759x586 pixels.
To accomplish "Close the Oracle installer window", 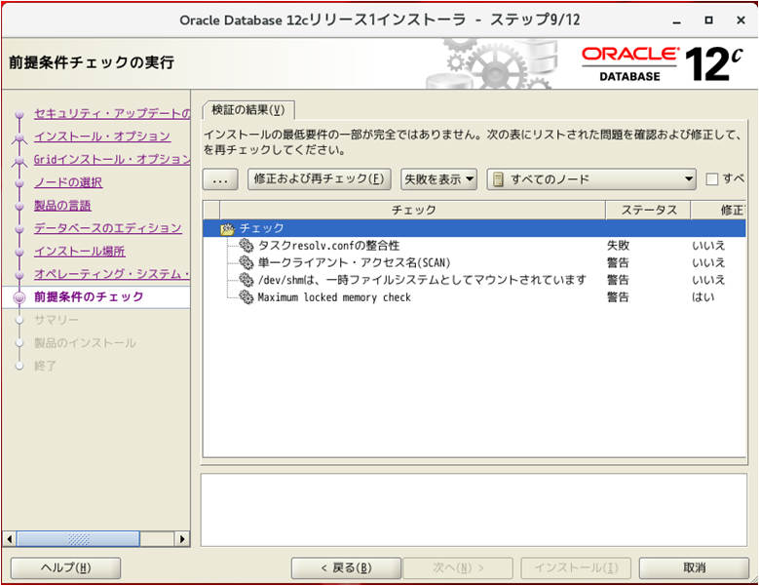I will (x=740, y=20).
